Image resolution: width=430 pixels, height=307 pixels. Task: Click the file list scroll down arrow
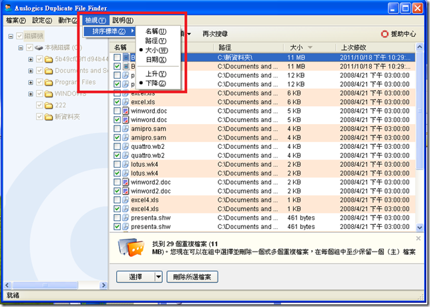(419, 227)
